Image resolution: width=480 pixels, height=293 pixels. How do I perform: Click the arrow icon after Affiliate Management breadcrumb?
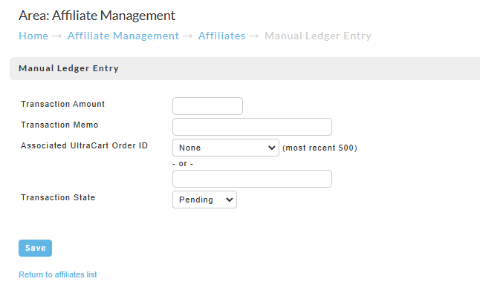tap(188, 36)
